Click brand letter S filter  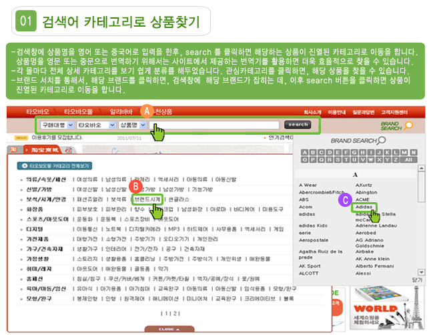(338, 160)
